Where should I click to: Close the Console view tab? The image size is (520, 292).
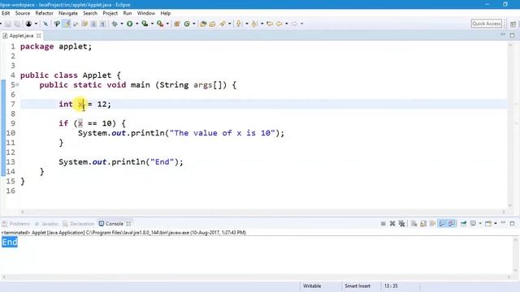[x=128, y=224]
